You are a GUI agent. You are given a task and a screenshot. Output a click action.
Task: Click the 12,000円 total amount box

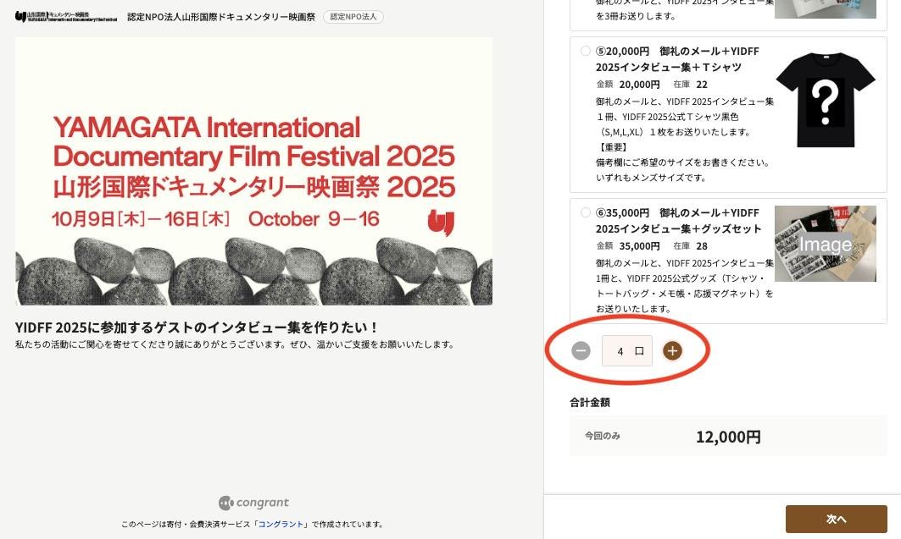tap(727, 437)
